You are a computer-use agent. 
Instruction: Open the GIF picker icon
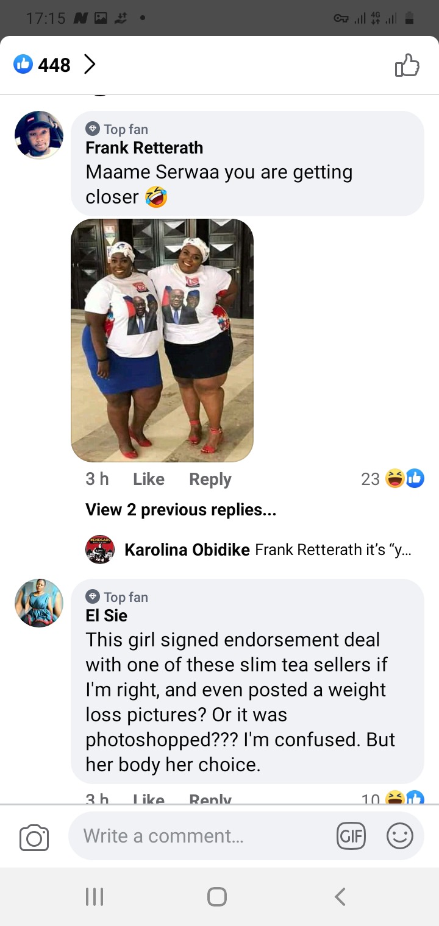point(351,836)
